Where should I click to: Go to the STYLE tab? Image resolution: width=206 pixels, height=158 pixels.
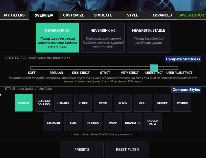click(x=132, y=15)
